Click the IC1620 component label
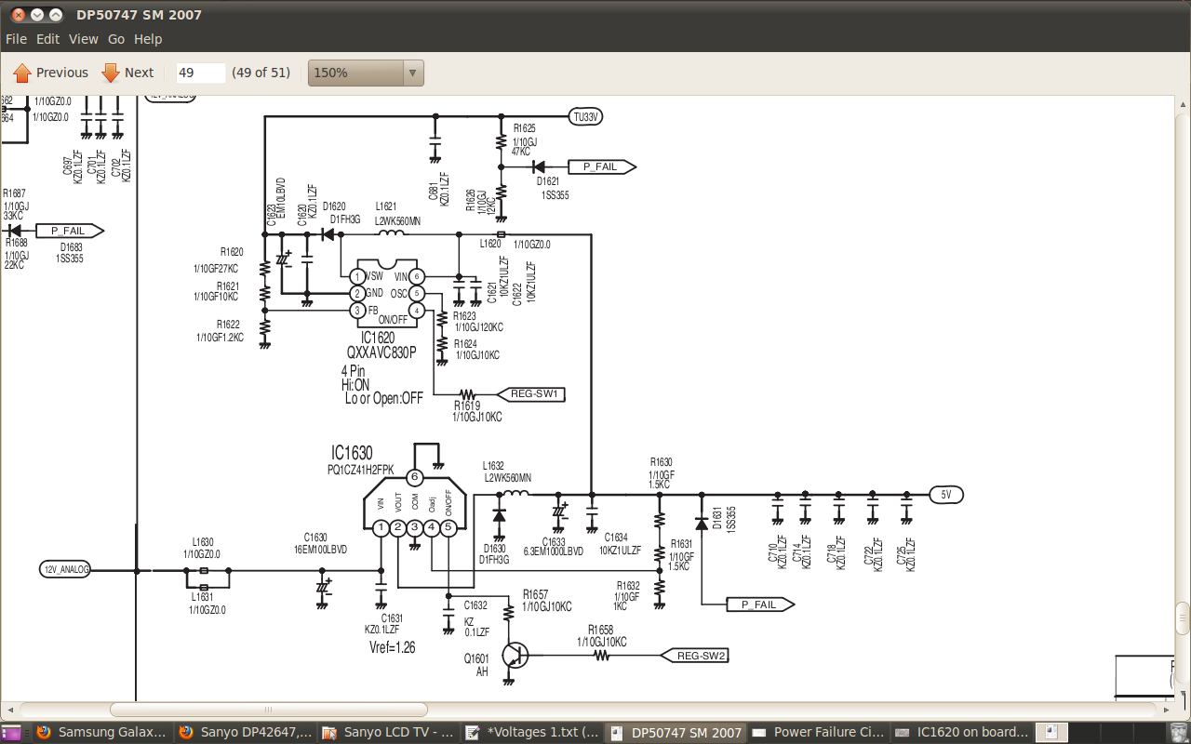The image size is (1191, 744). click(378, 338)
